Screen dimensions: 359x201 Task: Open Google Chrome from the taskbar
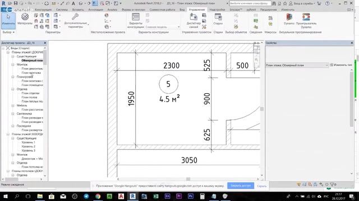[98, 196]
